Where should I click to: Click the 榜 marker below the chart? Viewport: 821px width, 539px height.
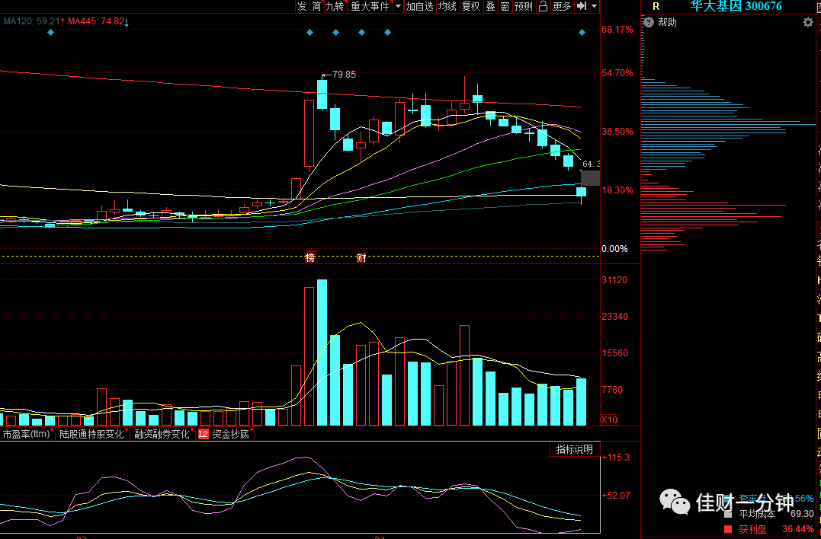tap(310, 257)
